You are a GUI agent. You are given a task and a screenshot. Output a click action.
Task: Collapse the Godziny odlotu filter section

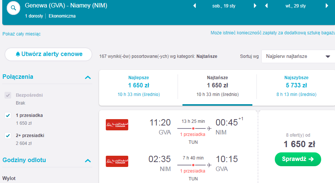click(x=88, y=161)
